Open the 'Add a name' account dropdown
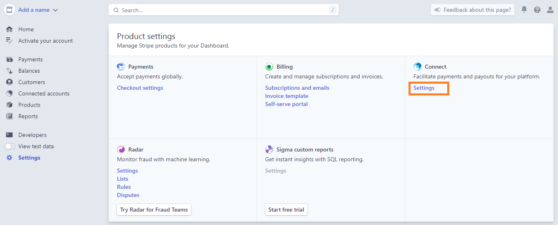 38,10
